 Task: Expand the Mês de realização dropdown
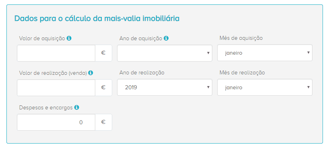(x=265, y=87)
